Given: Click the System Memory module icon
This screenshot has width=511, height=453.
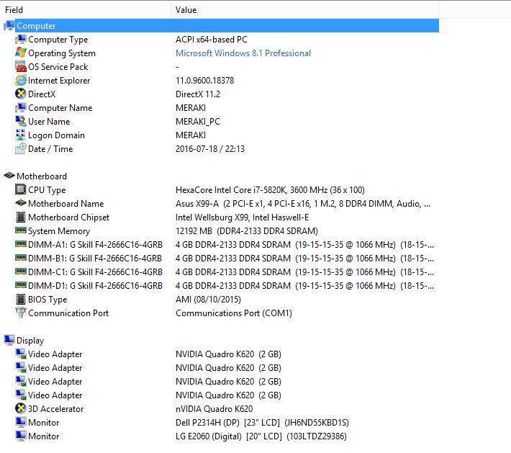Looking at the screenshot, I should pyautogui.click(x=21, y=230).
